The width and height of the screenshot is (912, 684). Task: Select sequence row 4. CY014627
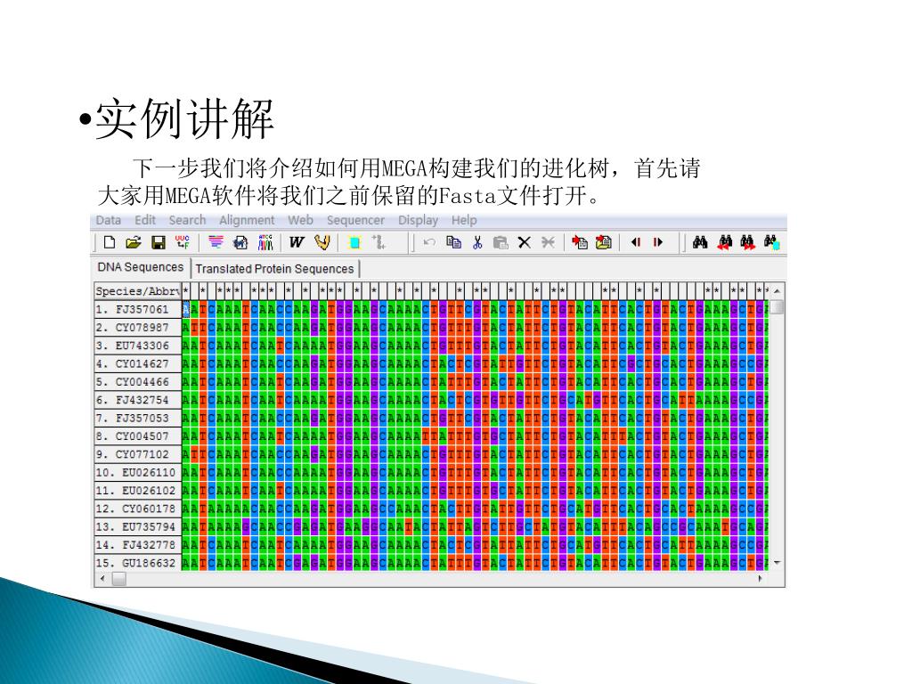coord(138,363)
